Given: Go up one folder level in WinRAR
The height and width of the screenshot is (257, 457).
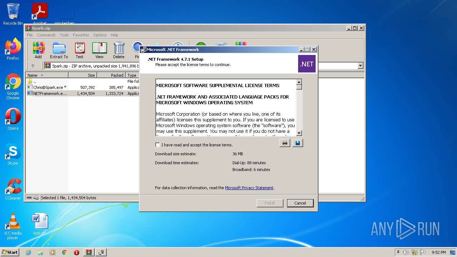Looking at the screenshot, I should click(33, 66).
